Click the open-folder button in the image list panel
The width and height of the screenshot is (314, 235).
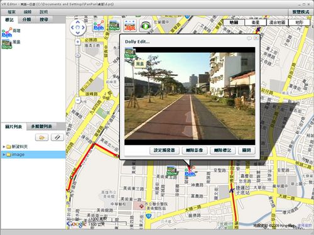[x=41, y=138]
